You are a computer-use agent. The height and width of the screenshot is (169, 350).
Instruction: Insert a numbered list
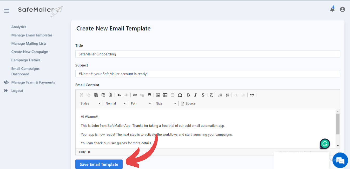click(220, 95)
